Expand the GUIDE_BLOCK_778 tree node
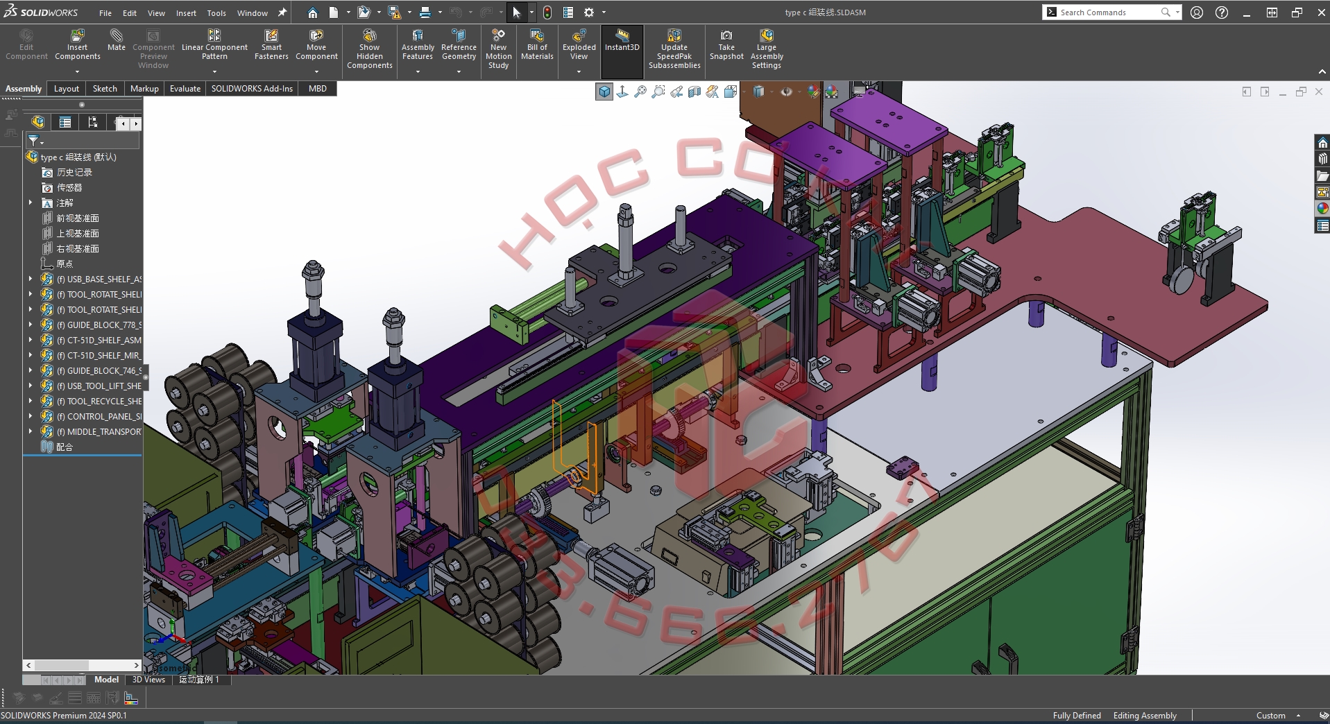Viewport: 1330px width, 724px height. point(31,325)
